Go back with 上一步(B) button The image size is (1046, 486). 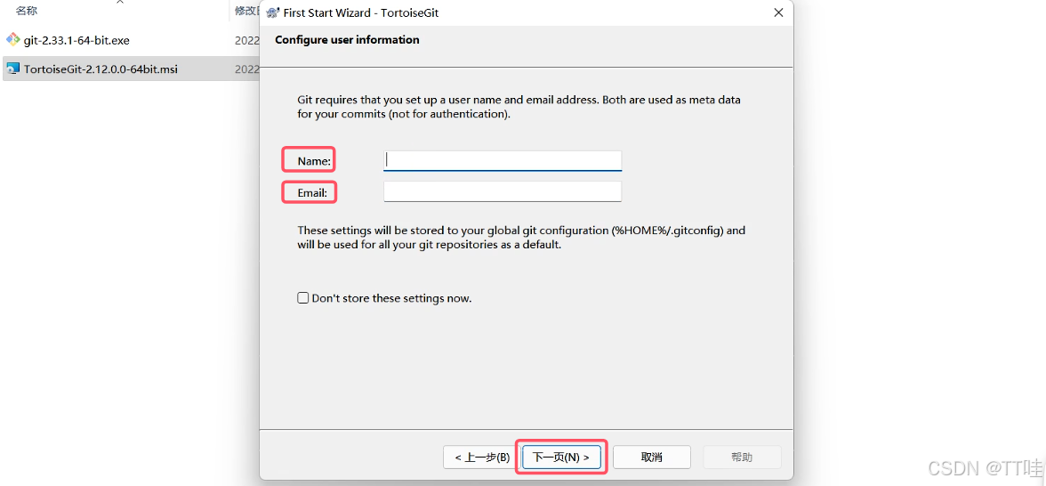482,458
